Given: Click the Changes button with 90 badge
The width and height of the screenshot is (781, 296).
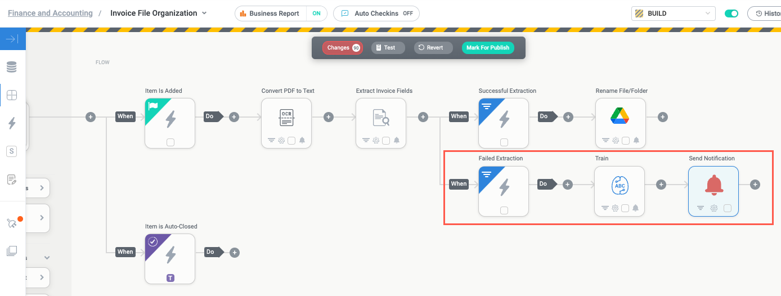Looking at the screenshot, I should 343,48.
